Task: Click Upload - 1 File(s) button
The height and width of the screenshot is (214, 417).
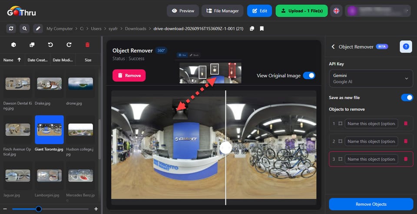Action: [301, 11]
